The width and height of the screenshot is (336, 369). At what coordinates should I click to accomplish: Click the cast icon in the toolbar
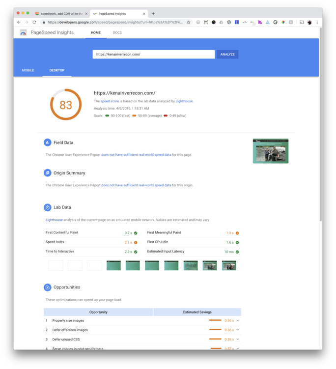click(302, 22)
